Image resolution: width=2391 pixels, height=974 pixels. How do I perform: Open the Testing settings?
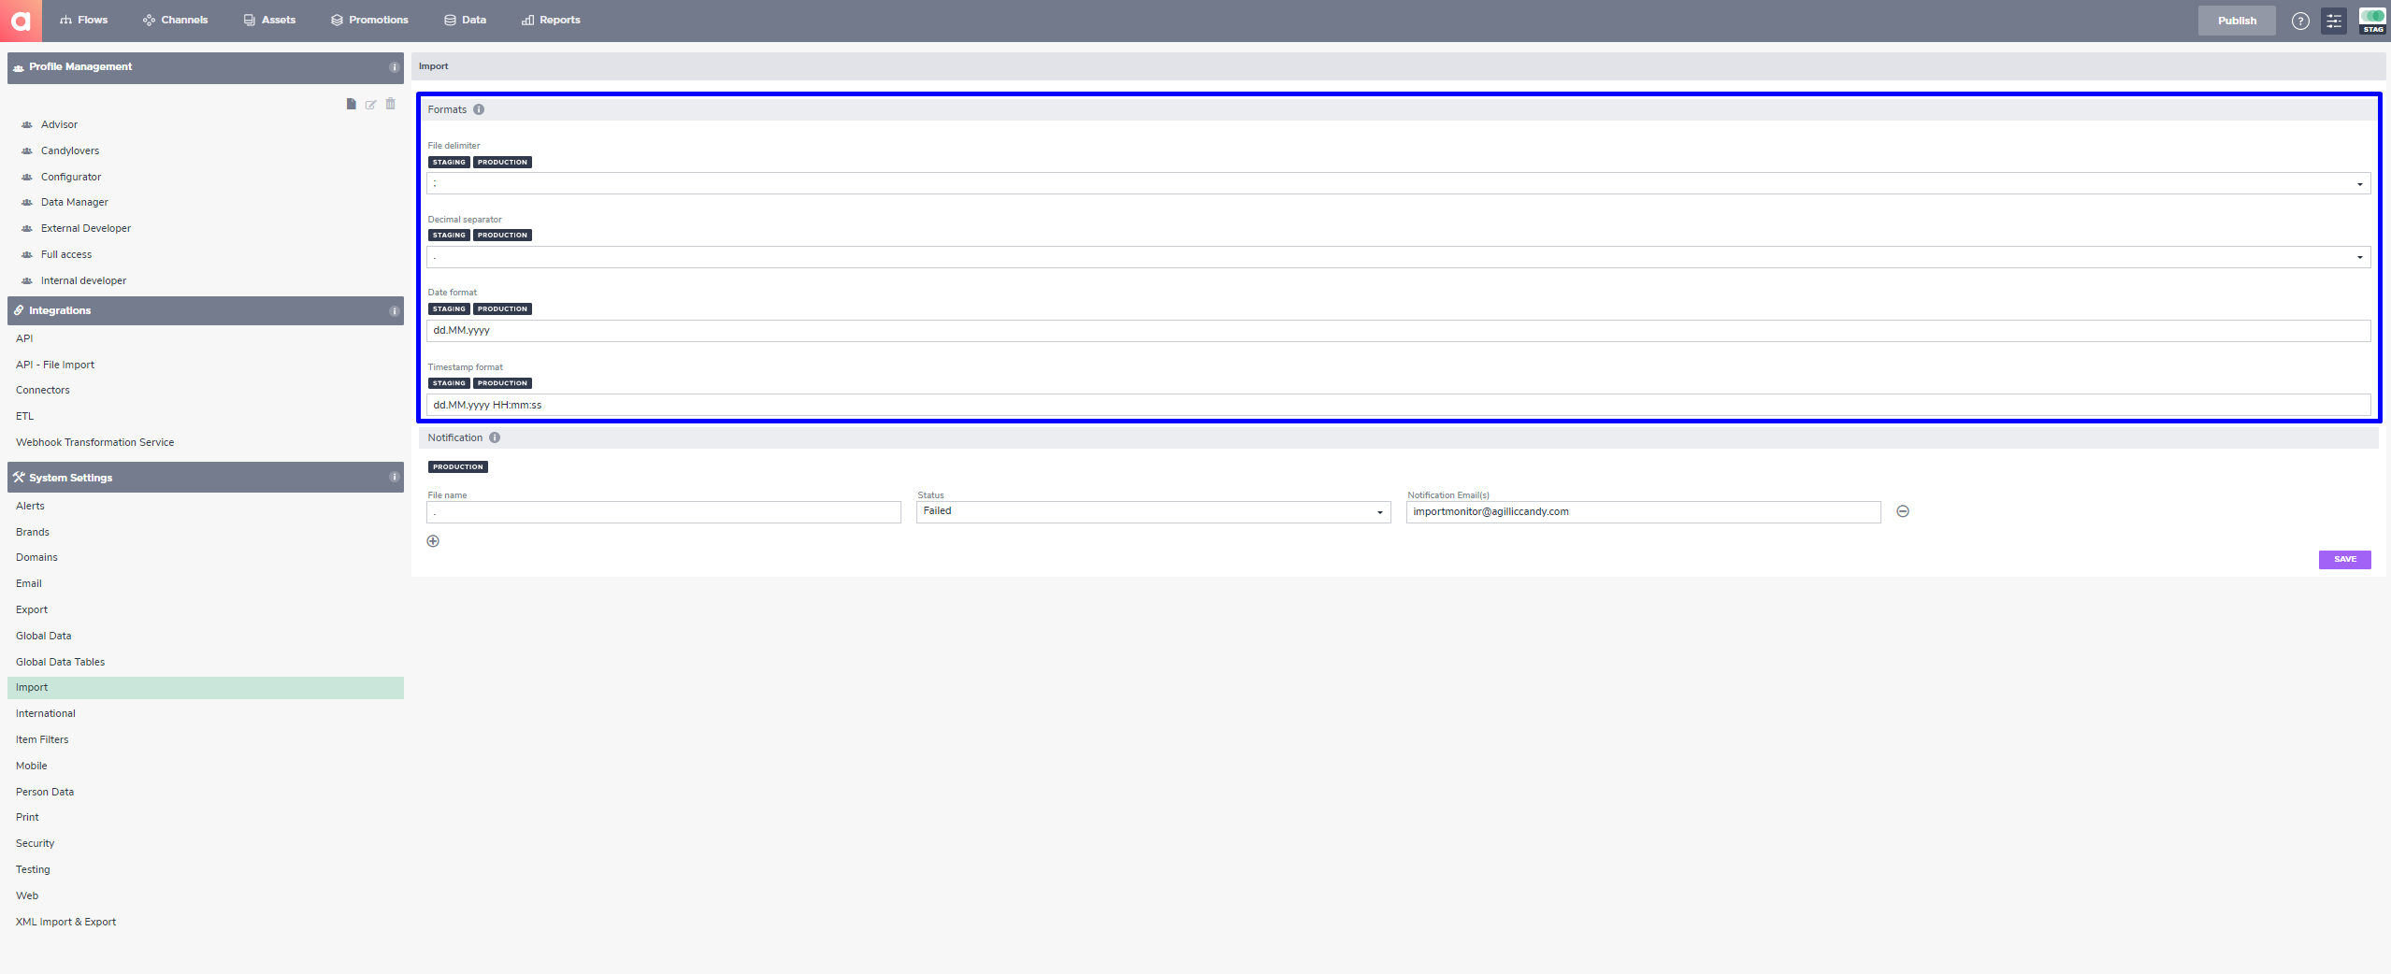point(33,869)
